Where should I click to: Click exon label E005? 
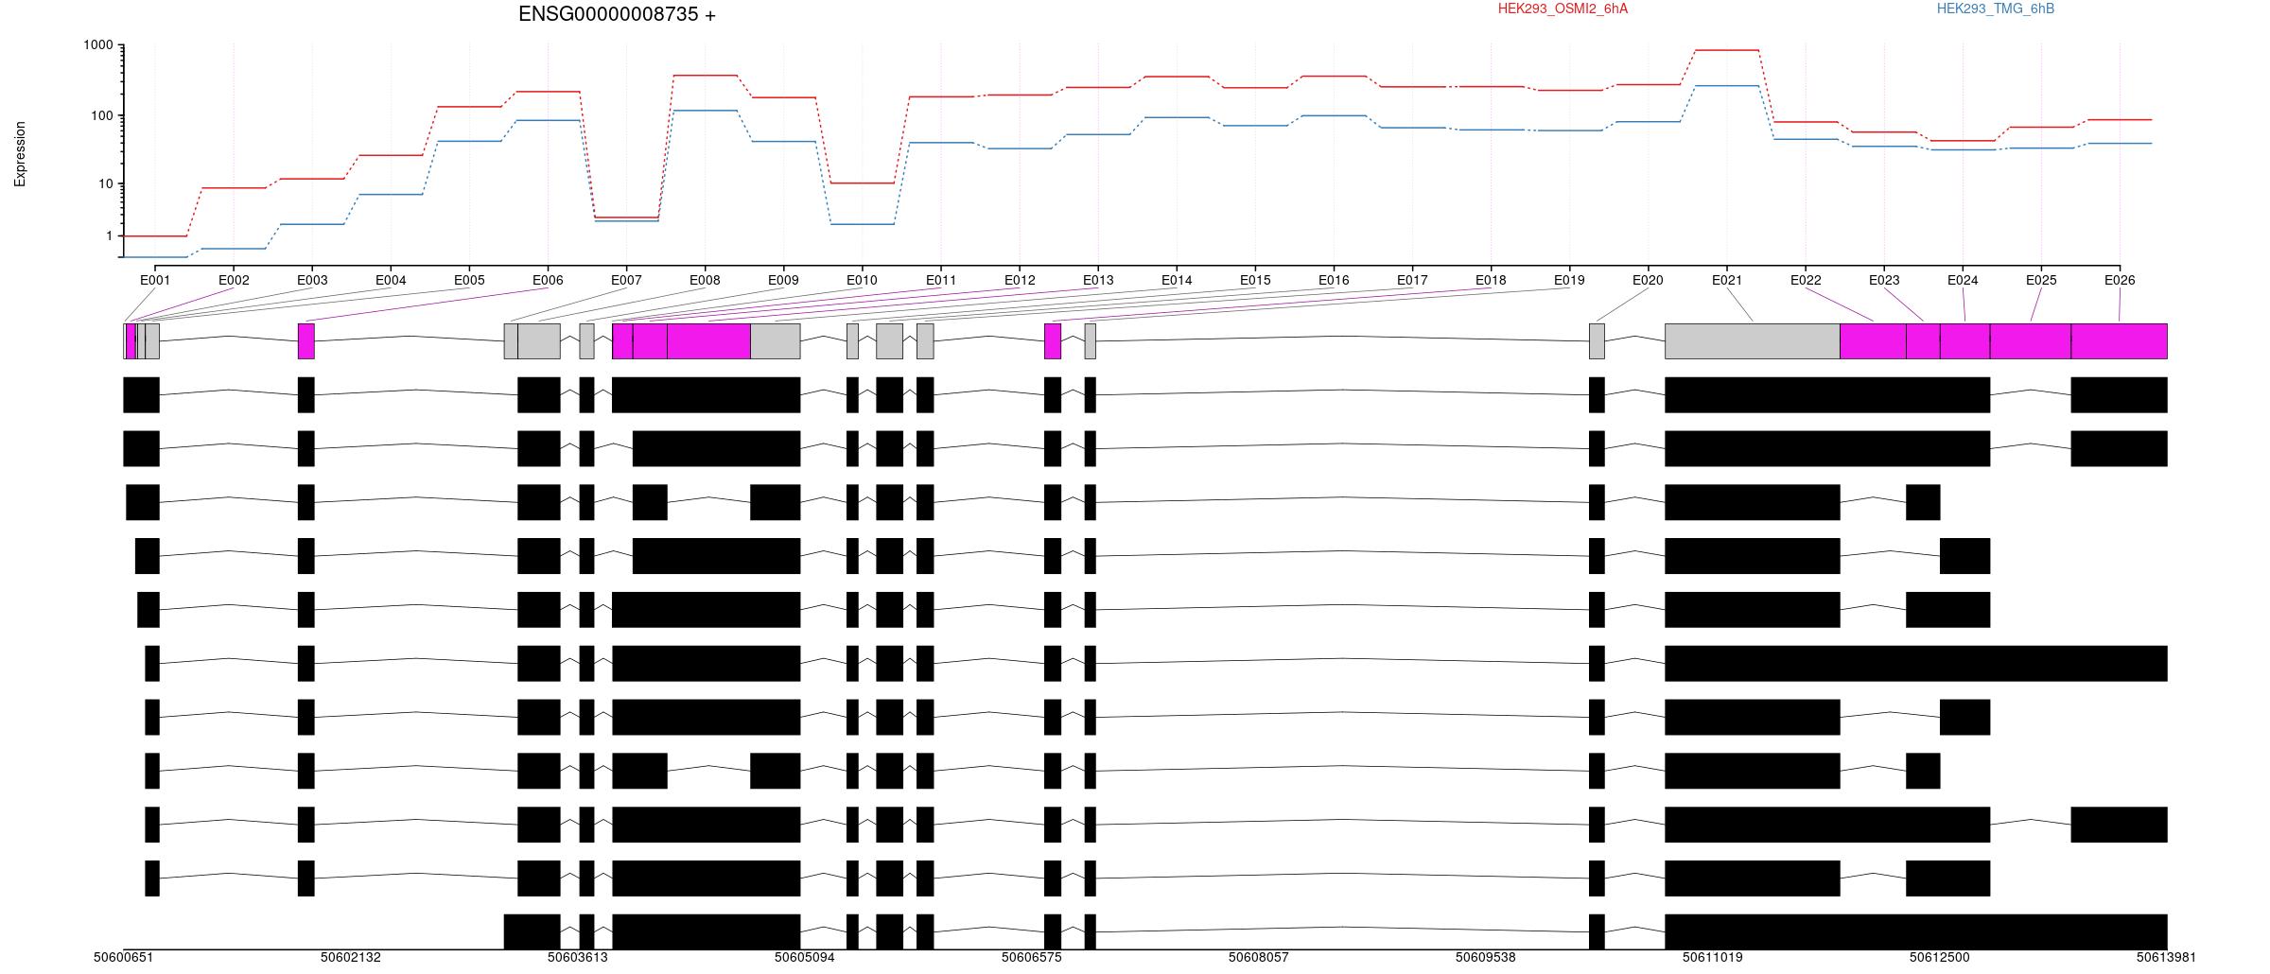[469, 280]
